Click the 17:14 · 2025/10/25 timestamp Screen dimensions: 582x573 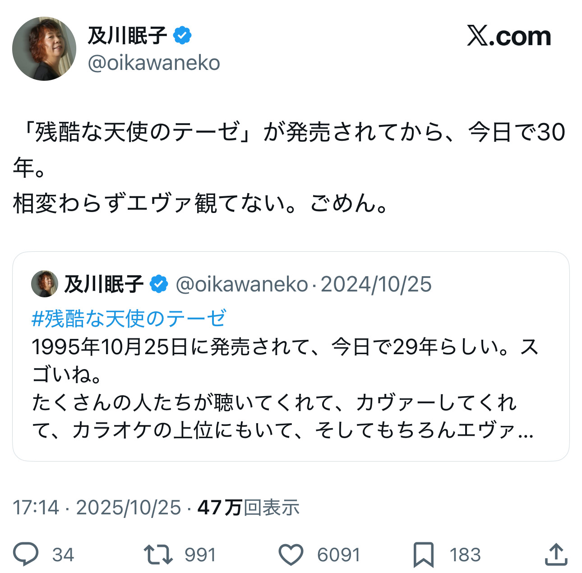pos(97,508)
